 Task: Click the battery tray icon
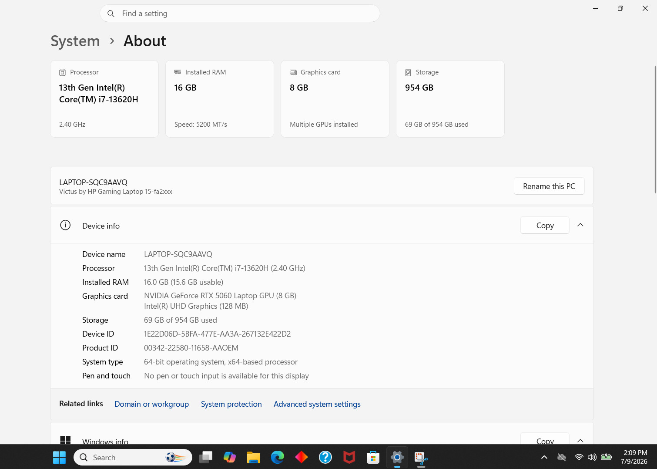pyautogui.click(x=606, y=457)
